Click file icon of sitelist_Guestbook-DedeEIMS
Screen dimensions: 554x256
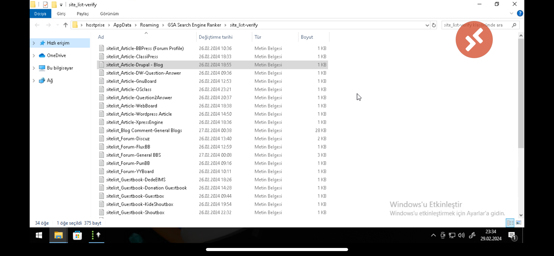coord(101,179)
